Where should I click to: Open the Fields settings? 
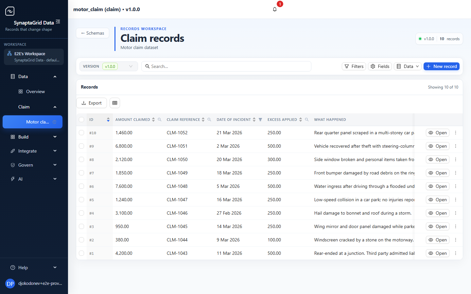tap(380, 66)
